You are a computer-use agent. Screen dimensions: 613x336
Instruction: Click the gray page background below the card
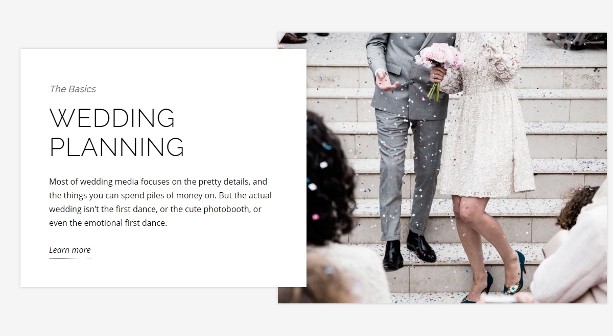153,311
